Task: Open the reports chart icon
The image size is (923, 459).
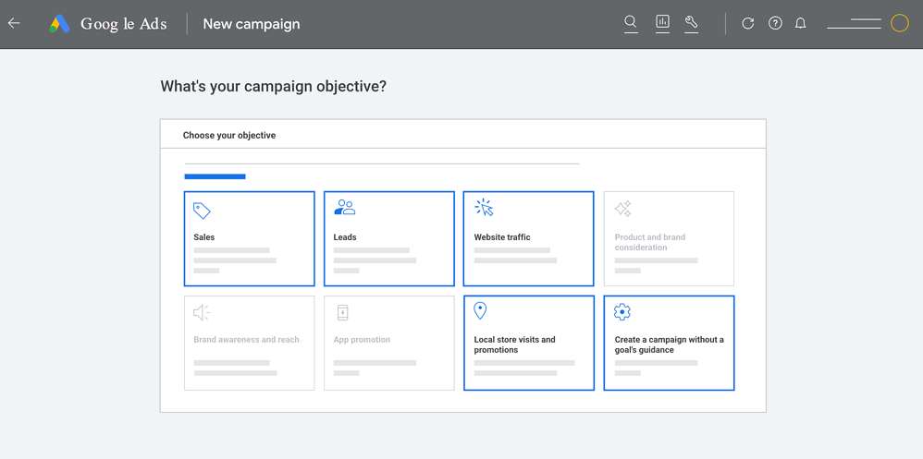Action: pos(662,23)
